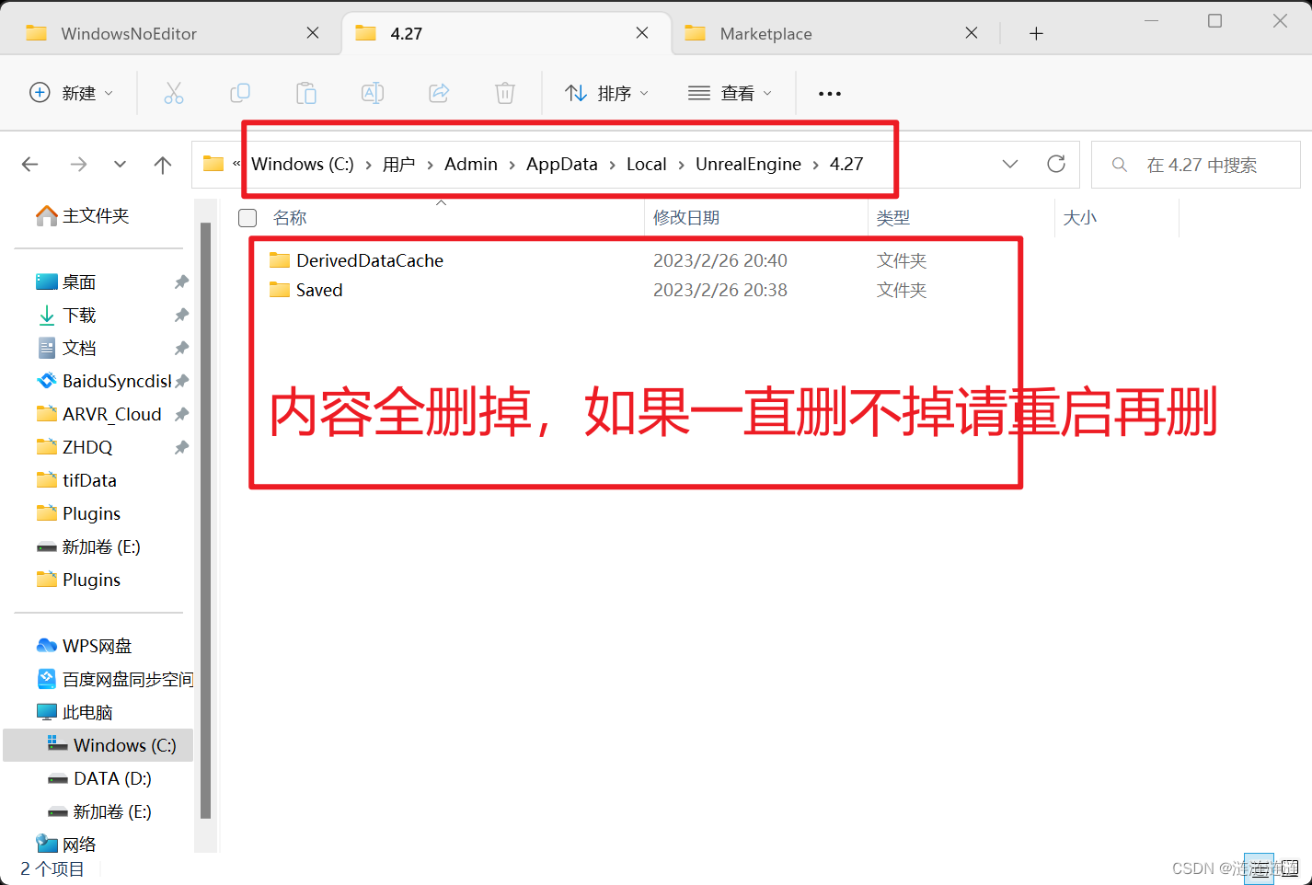Click the navigation pane vertical scrollbar

(206, 521)
